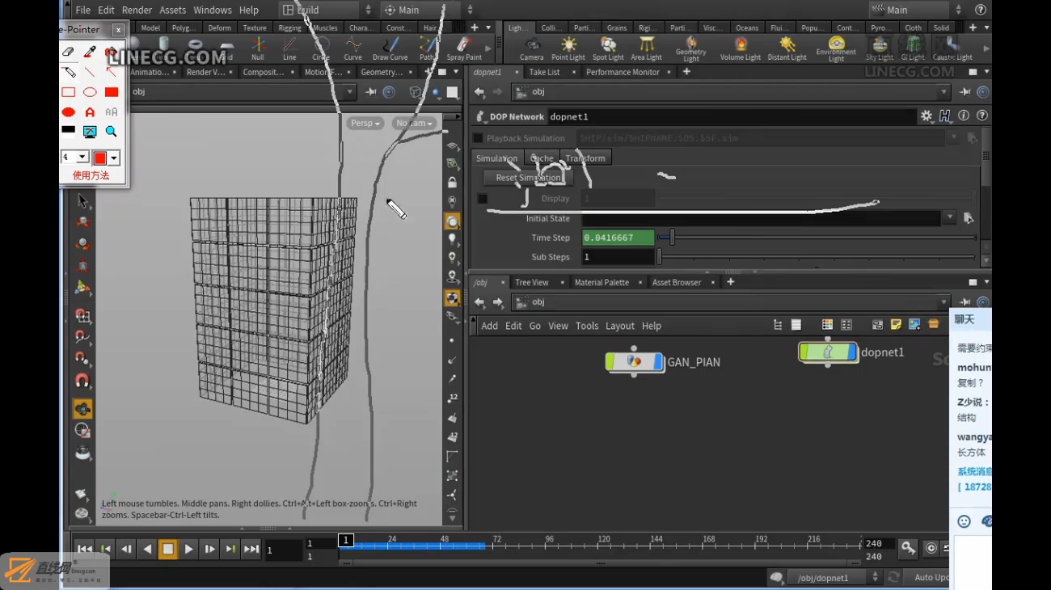The image size is (1051, 590).
Task: Click the Time Step value field
Action: coord(618,238)
